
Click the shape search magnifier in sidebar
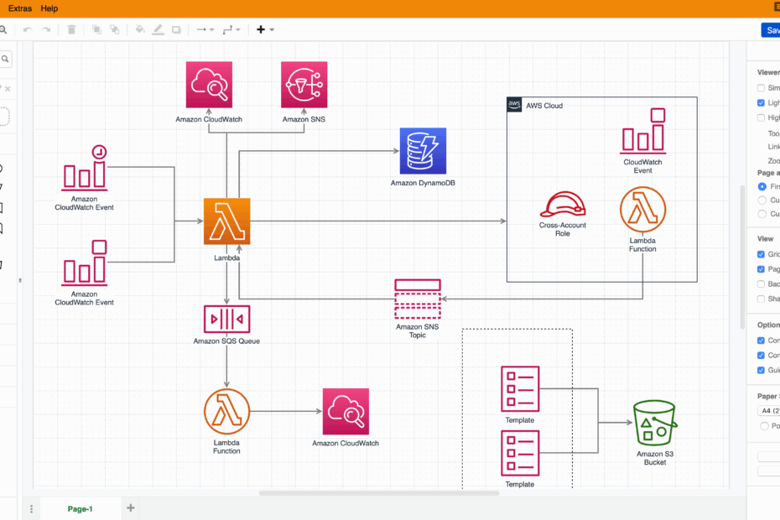coord(5,59)
